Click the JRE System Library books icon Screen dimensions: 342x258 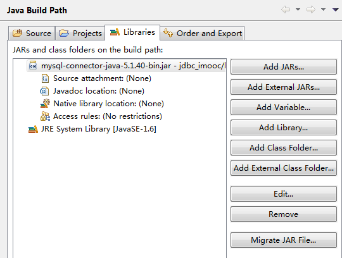click(x=33, y=129)
